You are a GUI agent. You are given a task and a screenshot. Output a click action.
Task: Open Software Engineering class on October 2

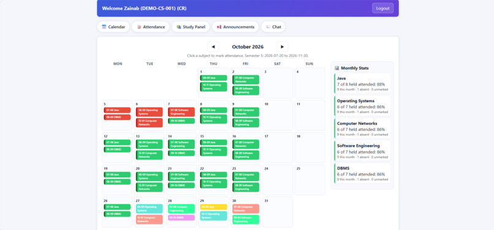click(x=246, y=91)
